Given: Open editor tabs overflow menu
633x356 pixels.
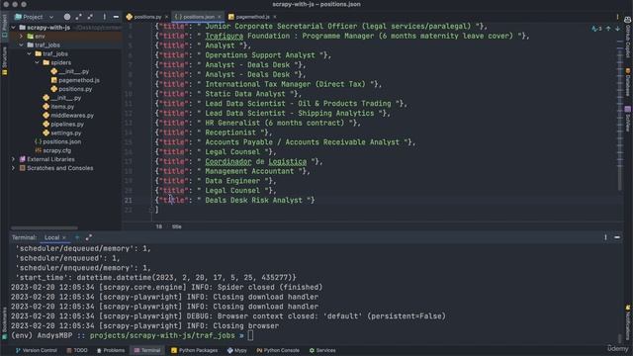Looking at the screenshot, I should pyautogui.click(x=617, y=17).
